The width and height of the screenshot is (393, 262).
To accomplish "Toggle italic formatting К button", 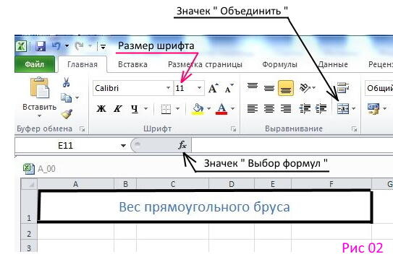I will click(x=118, y=108).
